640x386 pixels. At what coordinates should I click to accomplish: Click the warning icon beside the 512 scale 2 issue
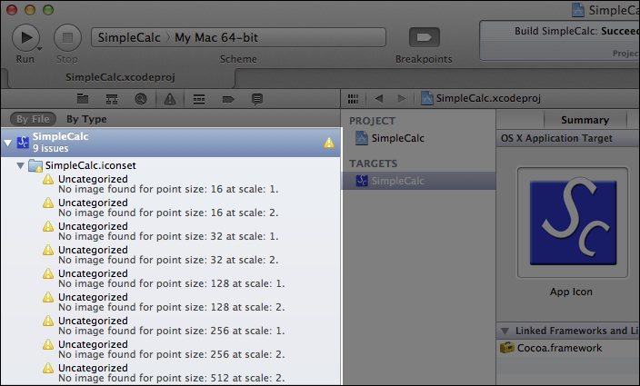click(48, 368)
